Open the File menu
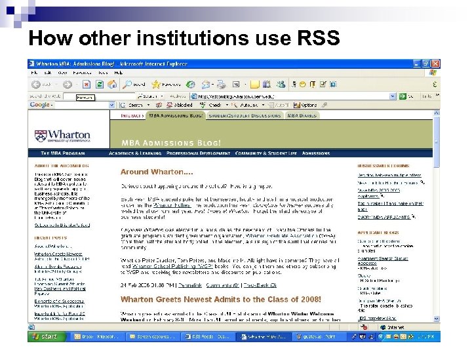Image resolution: width=472 pixels, height=354 pixels. pos(34,73)
